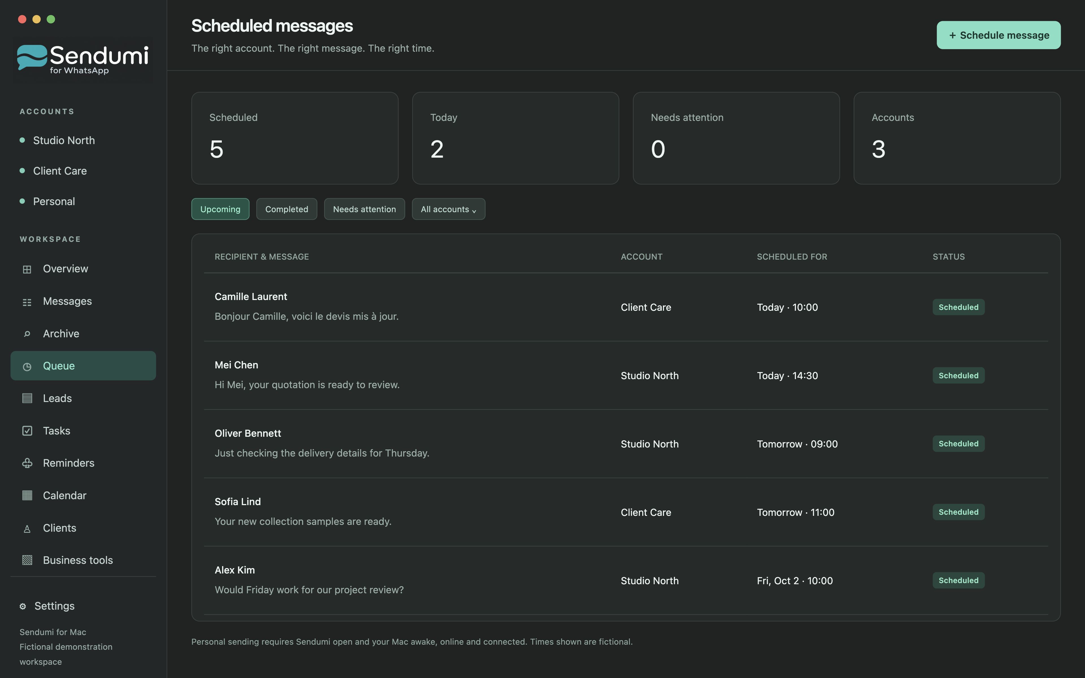Click the Settings gear icon

23,606
